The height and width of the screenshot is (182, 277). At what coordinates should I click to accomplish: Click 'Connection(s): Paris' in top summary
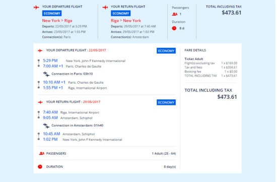point(56,37)
